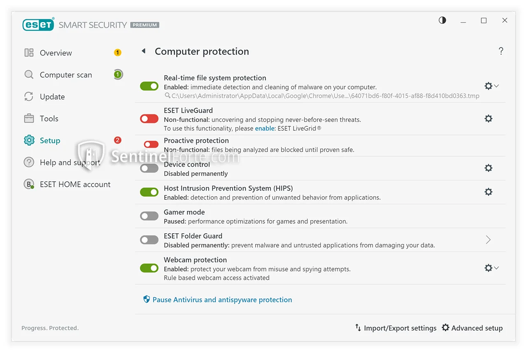Open the Tools section

pyautogui.click(x=49, y=118)
